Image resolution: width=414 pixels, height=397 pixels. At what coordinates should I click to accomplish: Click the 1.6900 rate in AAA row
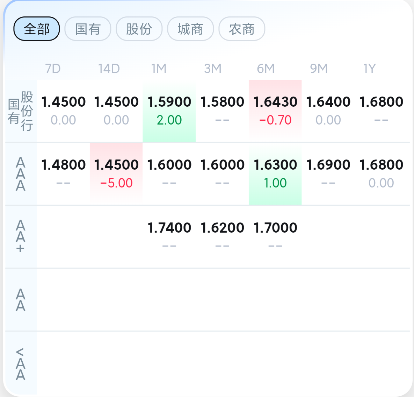pos(328,165)
